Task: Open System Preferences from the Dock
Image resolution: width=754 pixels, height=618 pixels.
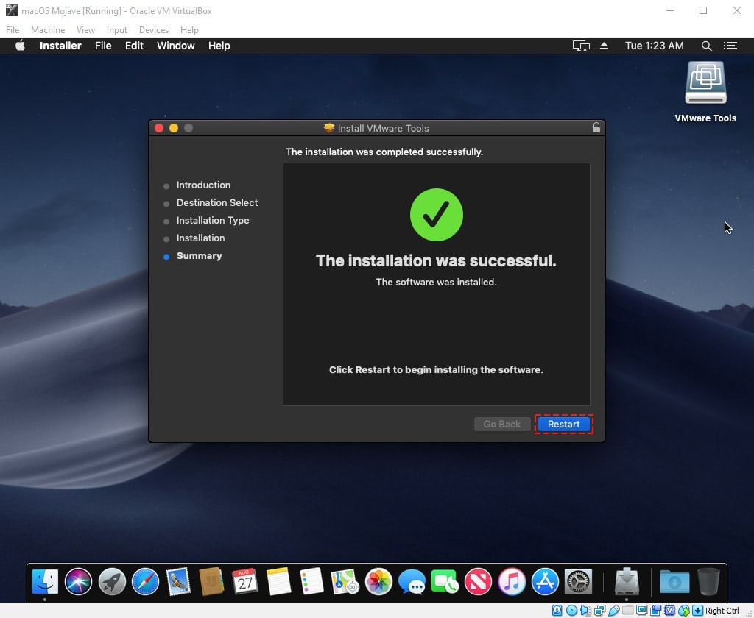Action: click(x=579, y=581)
